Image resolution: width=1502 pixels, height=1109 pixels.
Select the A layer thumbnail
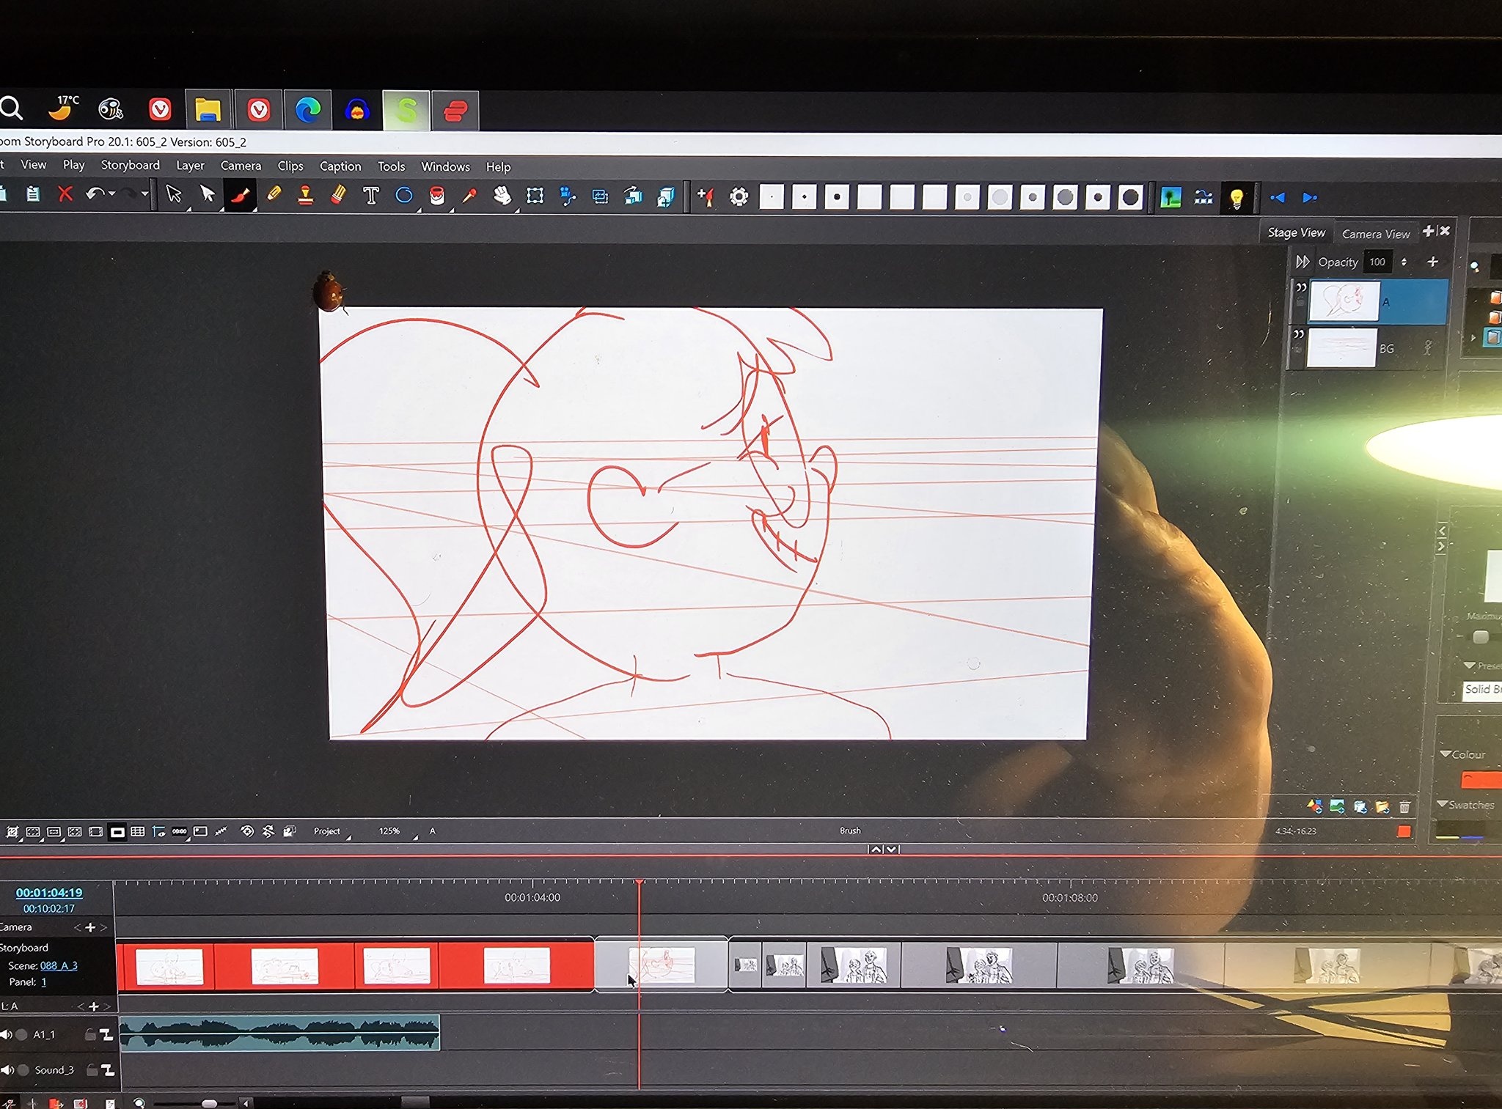[1344, 301]
